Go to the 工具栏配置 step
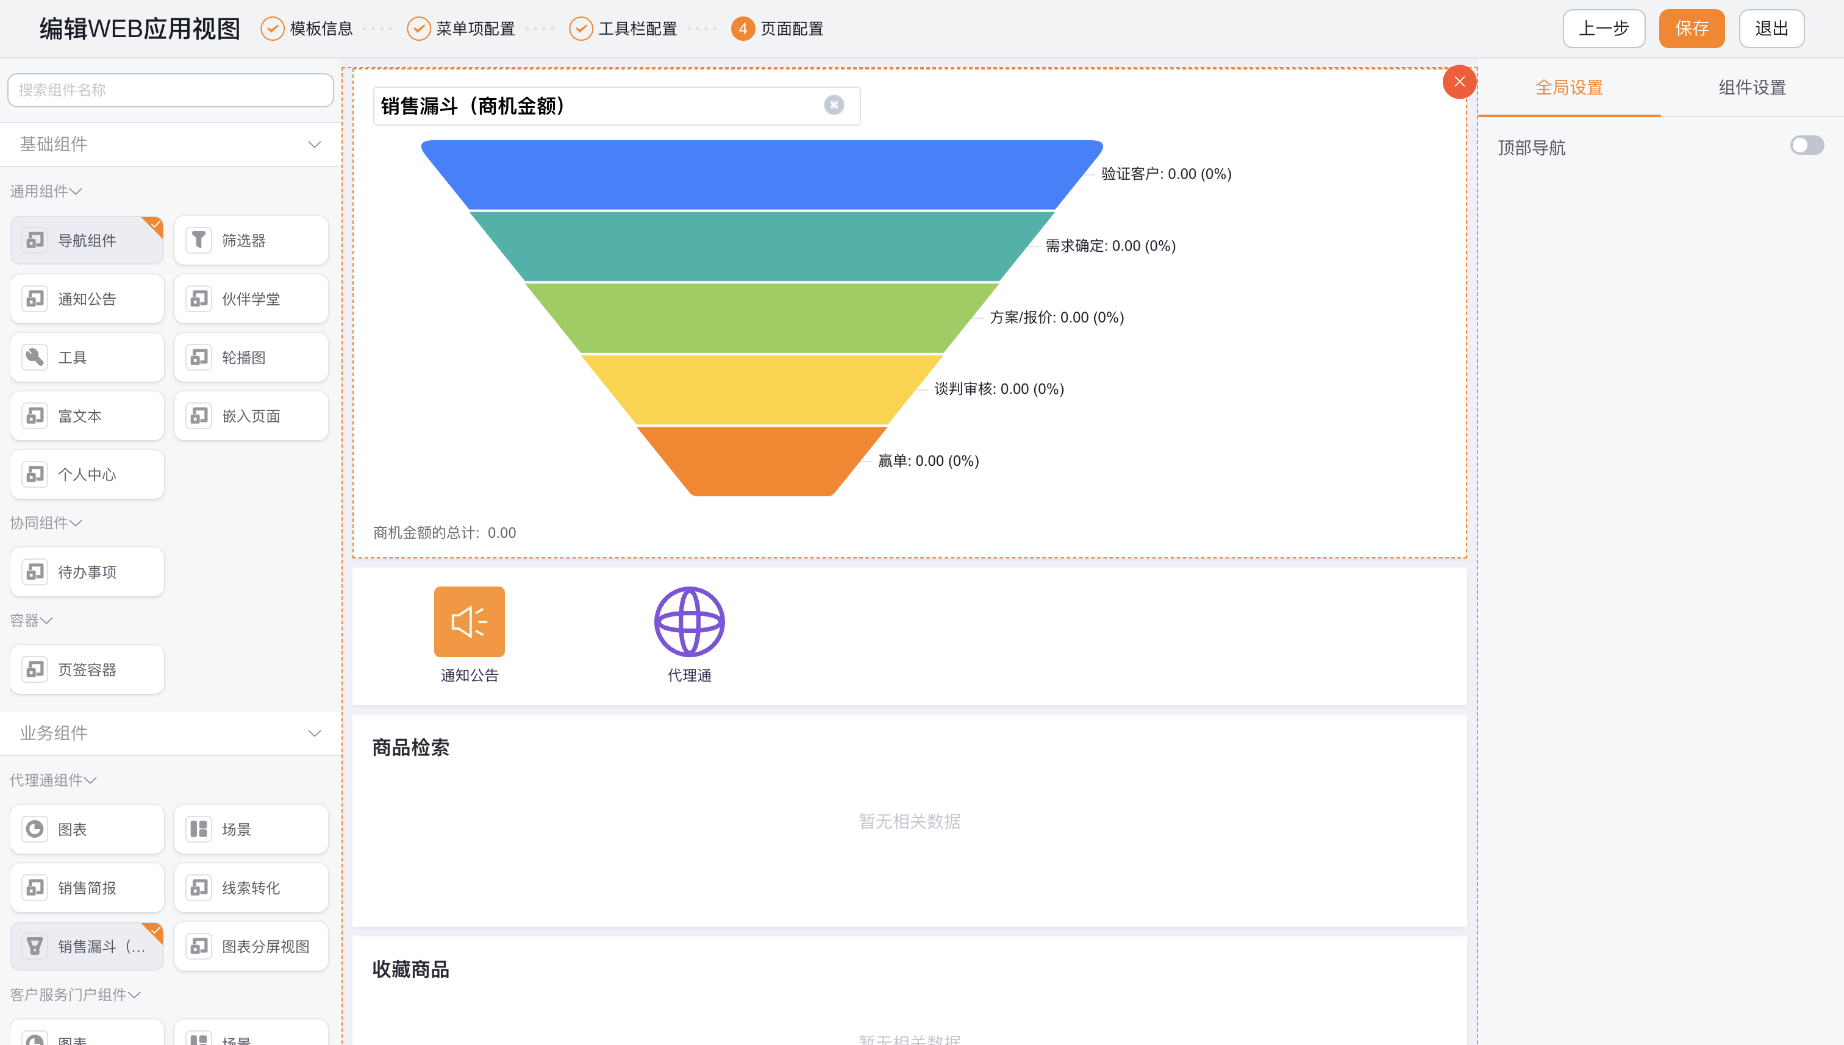The image size is (1844, 1045). pyautogui.click(x=623, y=29)
